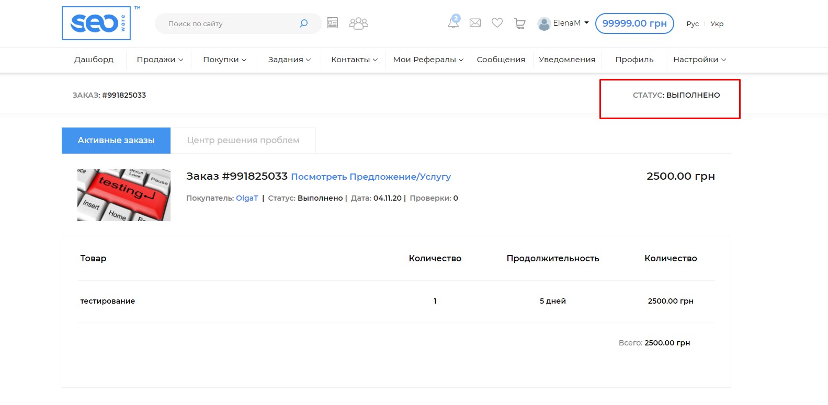Screen dimensions: 828x405
Task: Click the 99999.00 грн balance button
Action: tap(634, 24)
